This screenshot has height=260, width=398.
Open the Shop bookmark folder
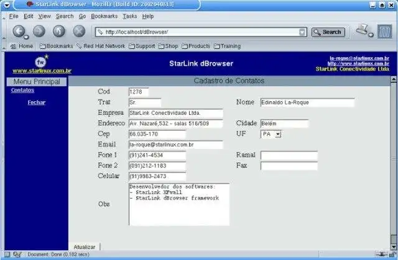click(168, 46)
